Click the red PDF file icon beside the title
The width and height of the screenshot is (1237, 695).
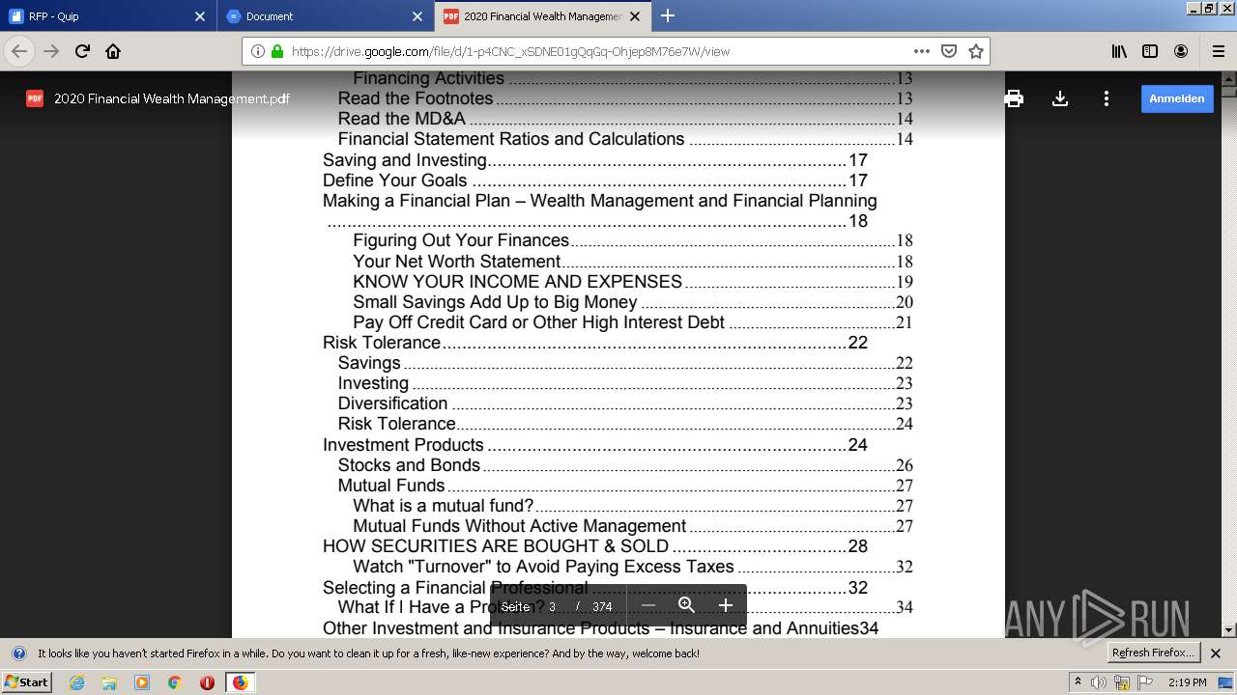click(x=35, y=98)
